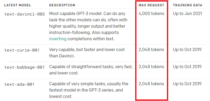Select the text-ada-001 model name
This screenshot has width=210, height=101.
19,84
